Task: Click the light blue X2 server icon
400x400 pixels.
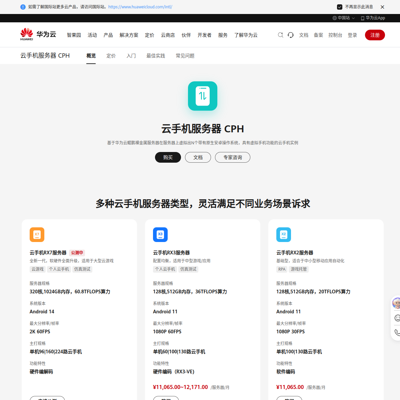Action: click(x=284, y=235)
